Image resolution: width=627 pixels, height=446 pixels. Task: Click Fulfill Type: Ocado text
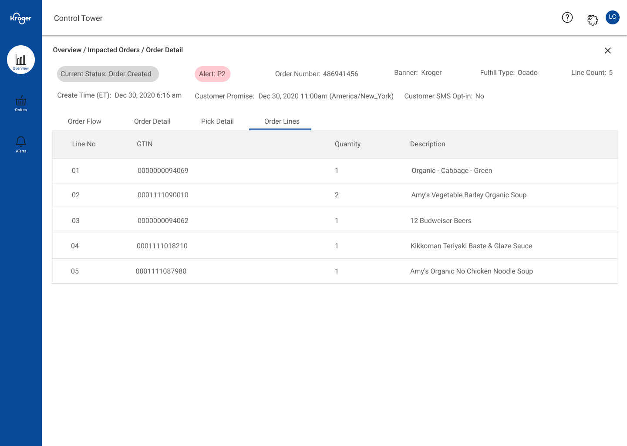[x=509, y=73]
